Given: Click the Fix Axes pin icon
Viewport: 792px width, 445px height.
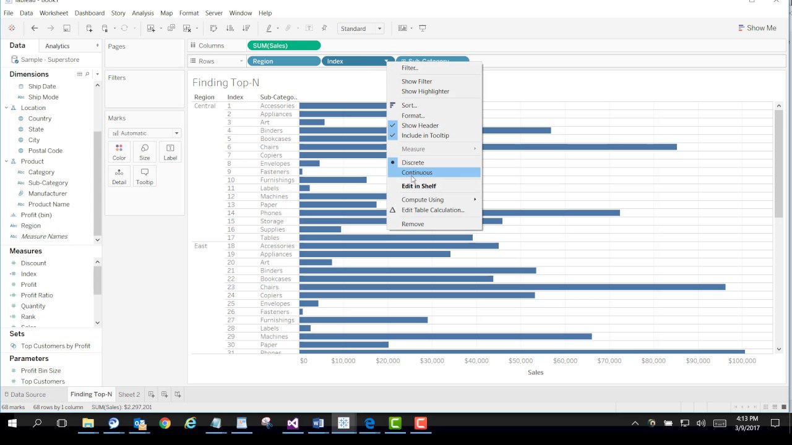Looking at the screenshot, I should (x=325, y=28).
